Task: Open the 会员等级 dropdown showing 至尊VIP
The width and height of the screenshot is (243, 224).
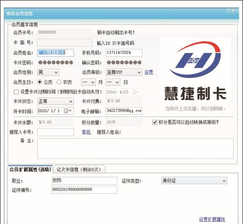Action: point(124,72)
